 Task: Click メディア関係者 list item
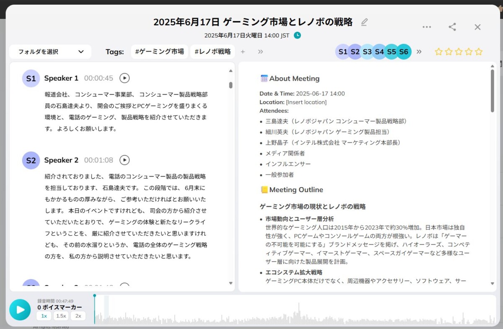pos(285,153)
